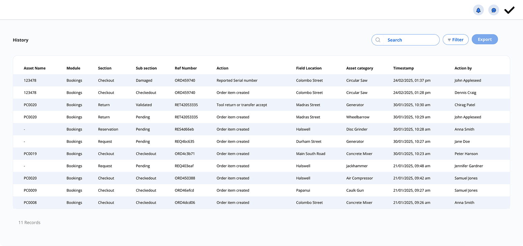This screenshot has width=523, height=246.
Task: Click the Caulk Gun row entry
Action: click(x=355, y=190)
